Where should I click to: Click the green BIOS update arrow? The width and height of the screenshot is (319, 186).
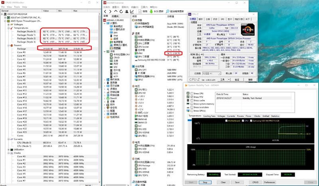tap(151, 12)
